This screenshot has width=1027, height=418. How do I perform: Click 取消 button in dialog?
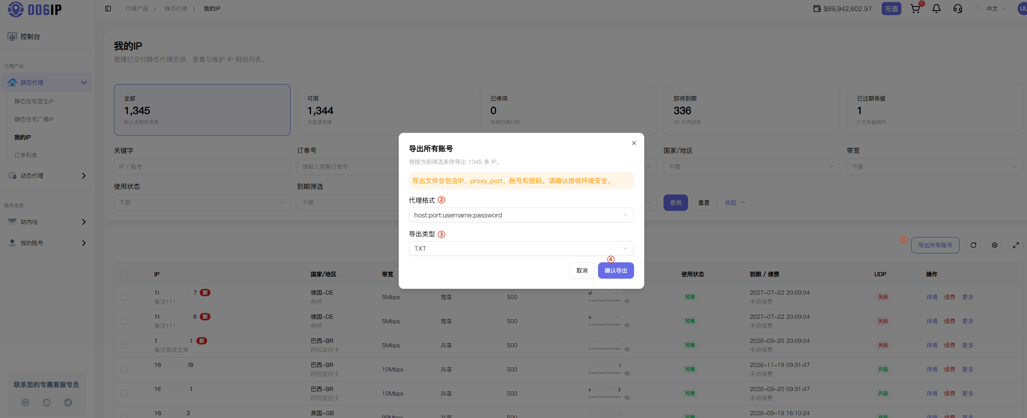[x=582, y=270]
